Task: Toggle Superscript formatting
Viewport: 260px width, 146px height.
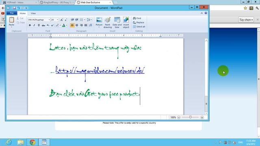Action: pos(52,25)
